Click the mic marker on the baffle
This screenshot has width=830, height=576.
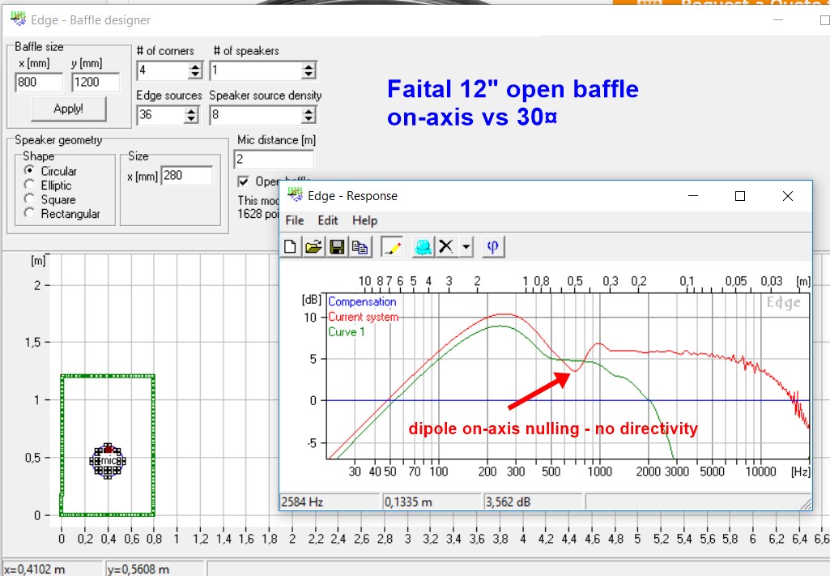(x=108, y=461)
